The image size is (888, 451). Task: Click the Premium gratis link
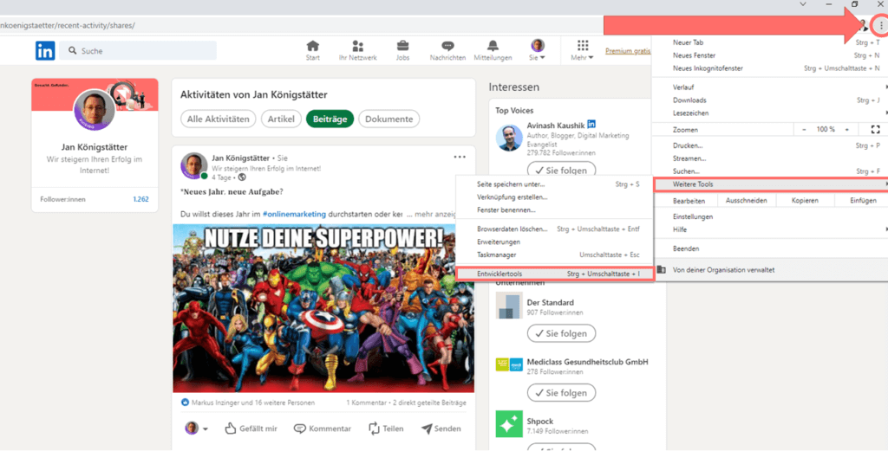628,51
